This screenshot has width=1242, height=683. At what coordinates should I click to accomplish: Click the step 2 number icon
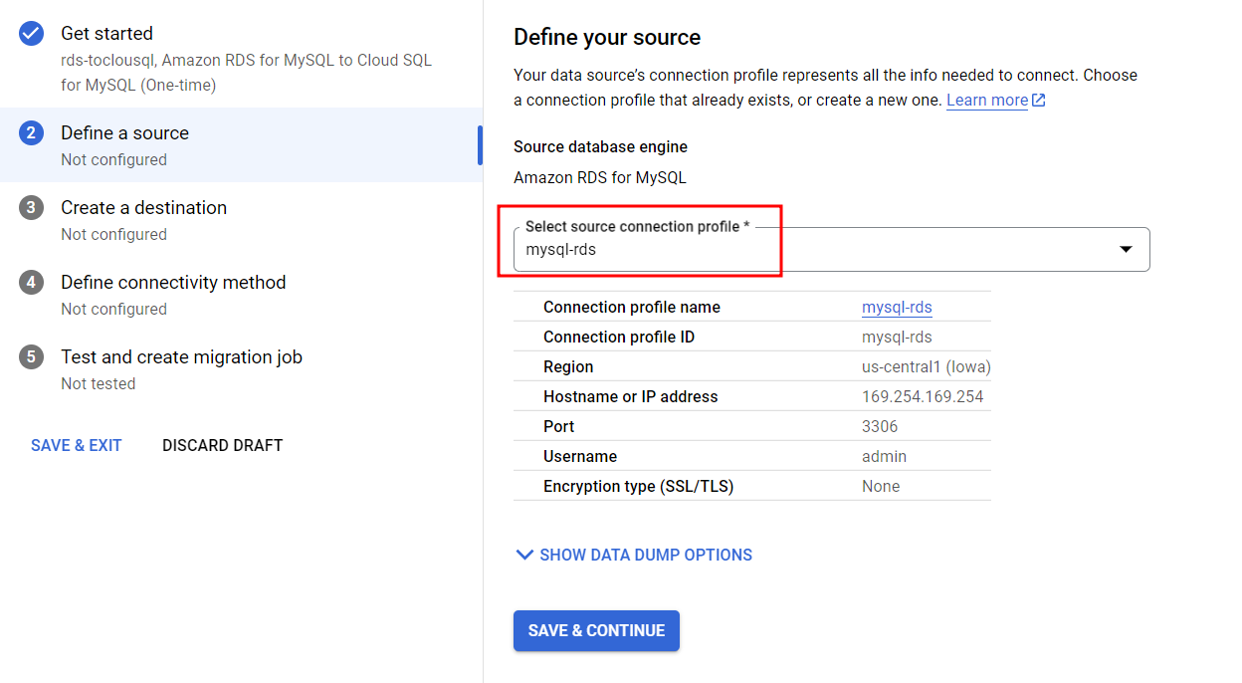click(x=31, y=133)
